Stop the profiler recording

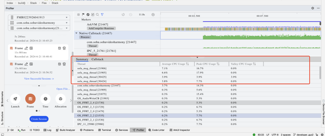(79, 15)
